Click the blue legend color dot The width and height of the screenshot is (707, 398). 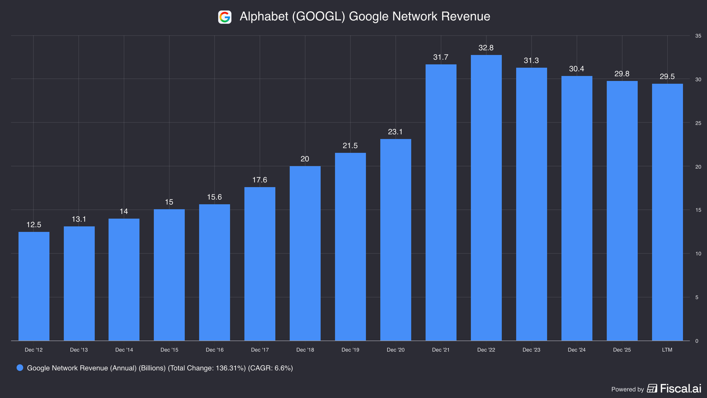click(20, 368)
